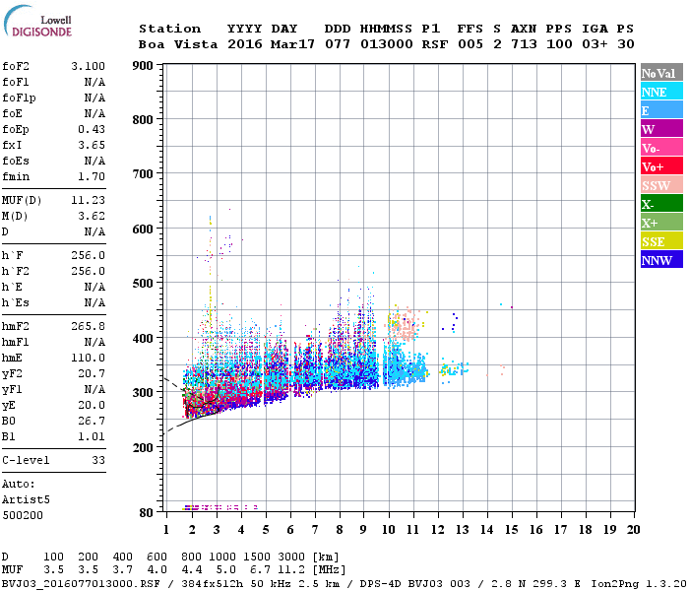This screenshot has height=591, width=689.
Task: Select the SSE yellow legend swatch
Action: tap(661, 241)
